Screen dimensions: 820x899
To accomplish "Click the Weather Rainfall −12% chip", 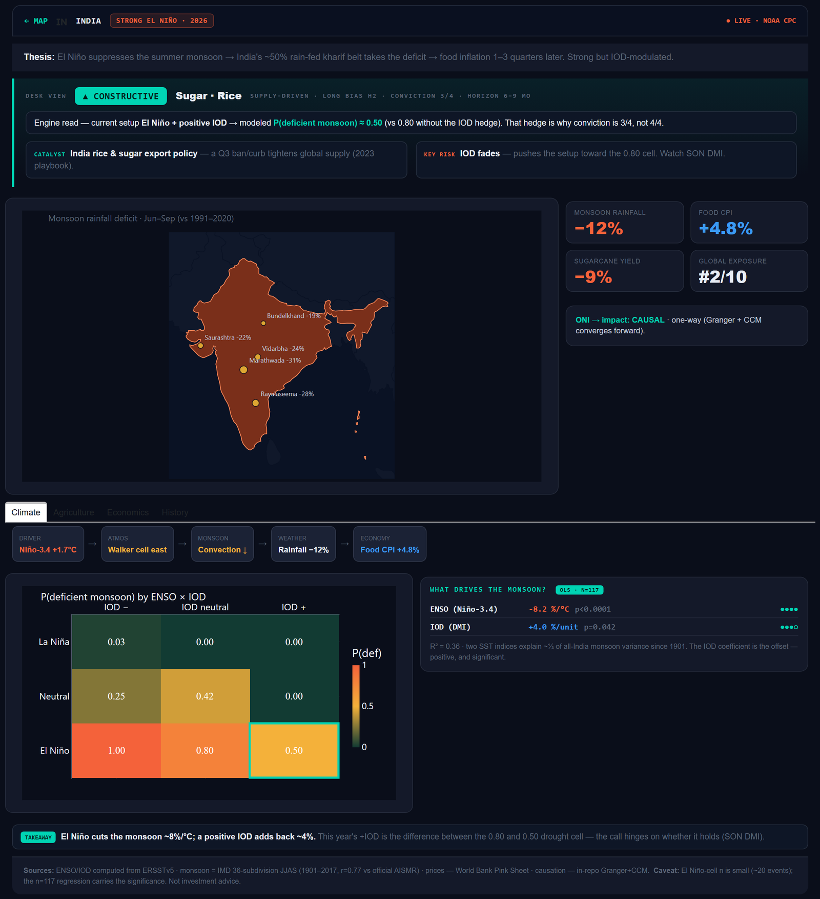I will [303, 544].
